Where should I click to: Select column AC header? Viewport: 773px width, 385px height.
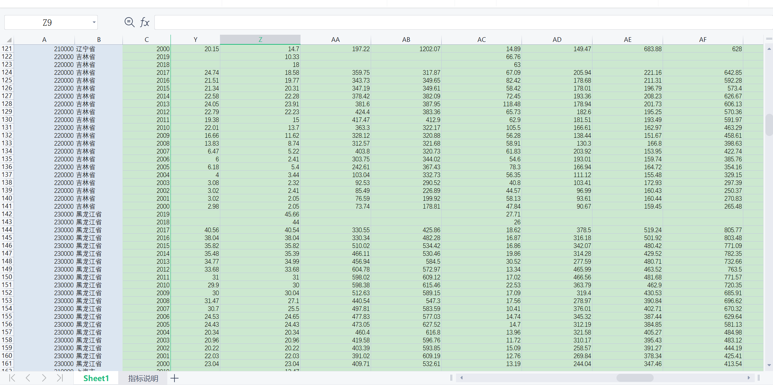[x=481, y=40]
